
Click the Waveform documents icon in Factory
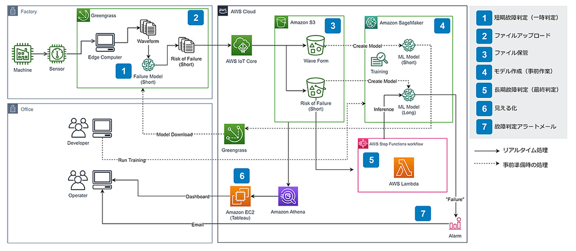149,28
